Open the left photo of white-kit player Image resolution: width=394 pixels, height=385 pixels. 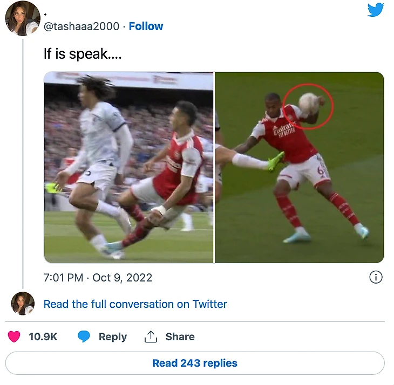tap(128, 167)
